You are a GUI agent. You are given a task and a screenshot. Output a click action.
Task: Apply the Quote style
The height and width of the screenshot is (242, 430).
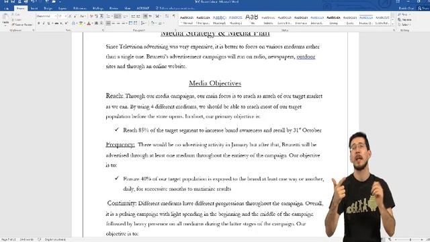(350, 20)
